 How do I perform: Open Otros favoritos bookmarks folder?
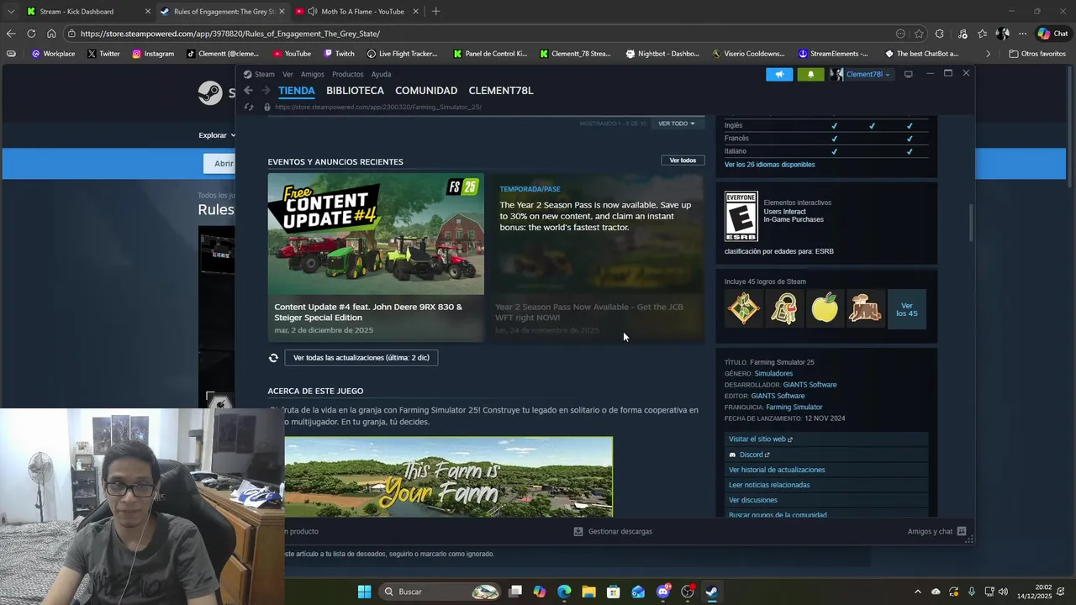1037,54
